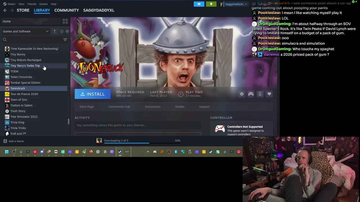Open controller configuration icon
360x202 pixels.
click(x=251, y=94)
